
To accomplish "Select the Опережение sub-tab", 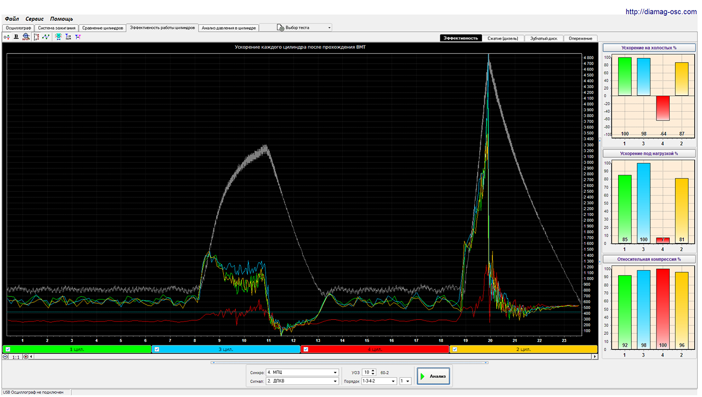I will point(580,38).
